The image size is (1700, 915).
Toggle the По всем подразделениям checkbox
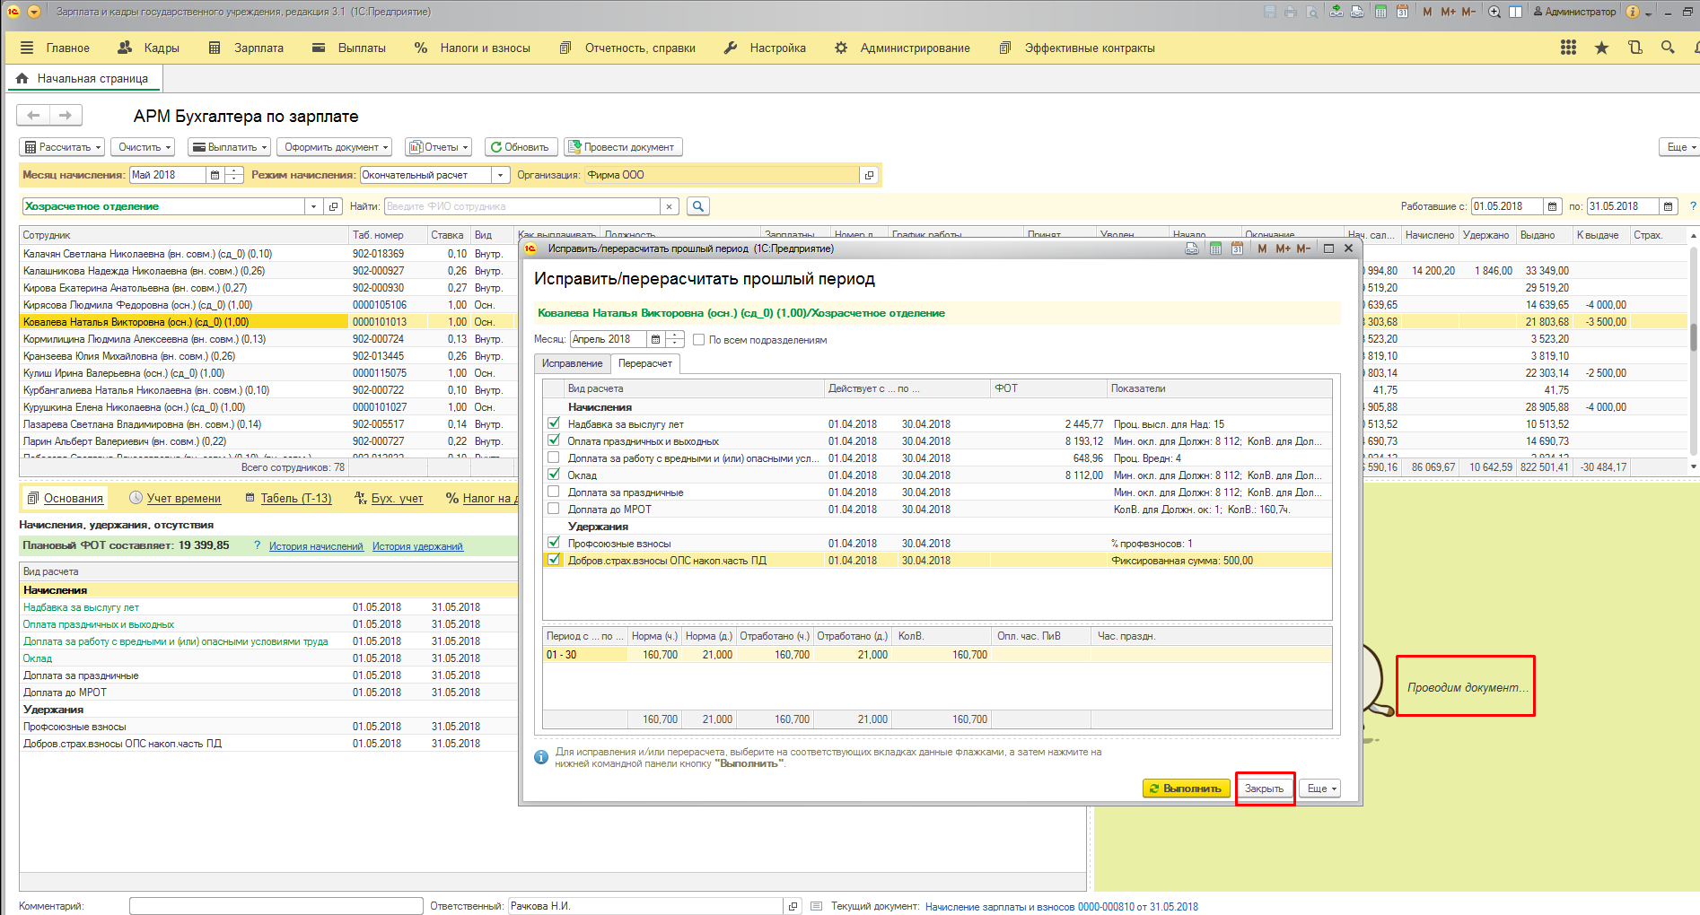pyautogui.click(x=698, y=340)
